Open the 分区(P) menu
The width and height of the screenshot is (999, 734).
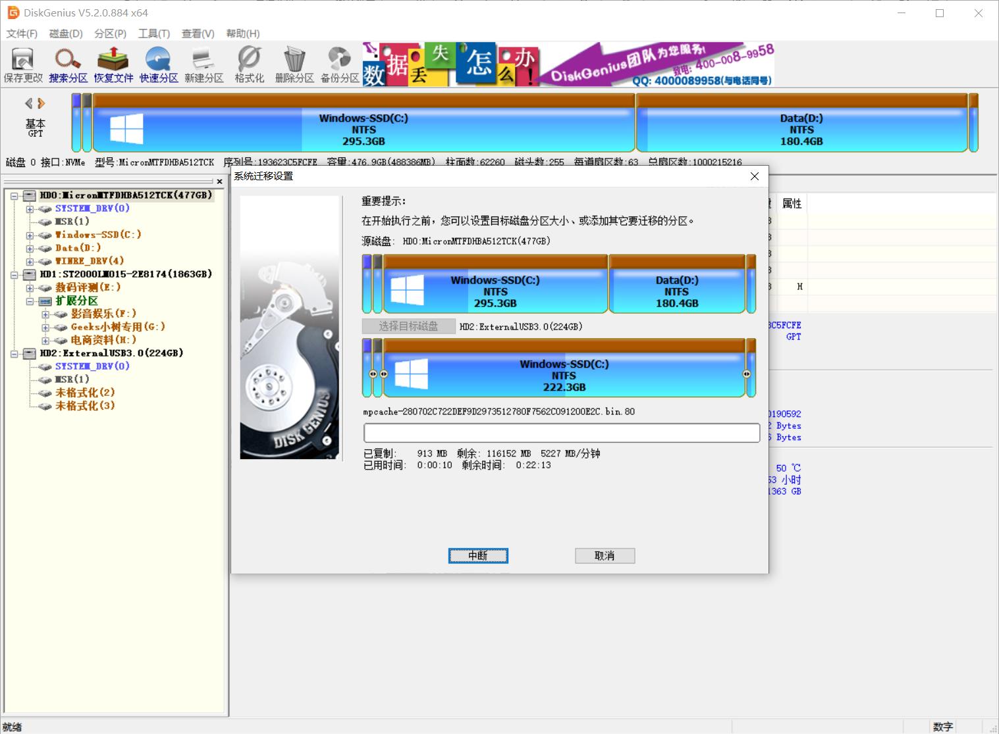(110, 34)
